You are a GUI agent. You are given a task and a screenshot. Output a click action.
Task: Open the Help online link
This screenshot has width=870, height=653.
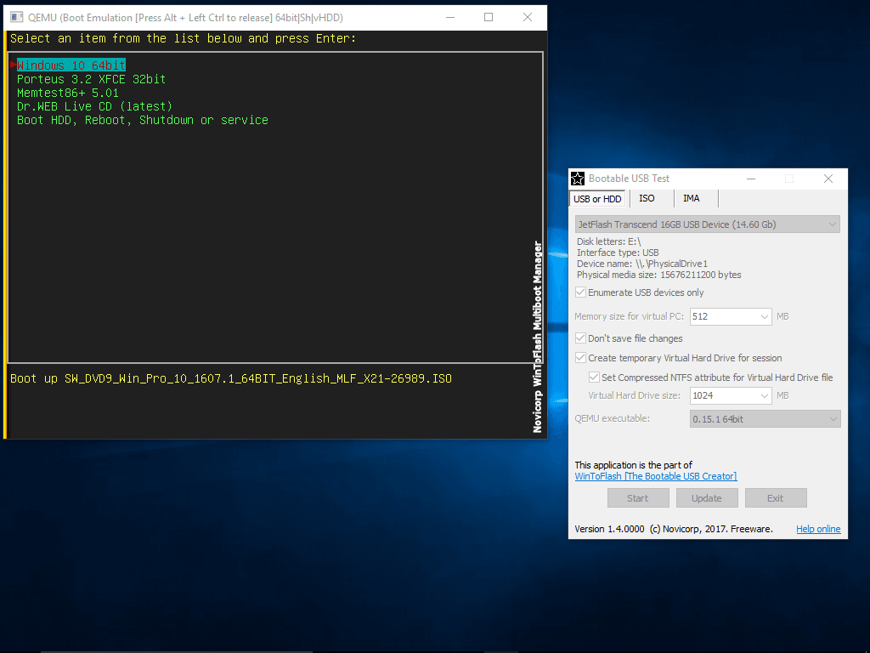(x=818, y=529)
